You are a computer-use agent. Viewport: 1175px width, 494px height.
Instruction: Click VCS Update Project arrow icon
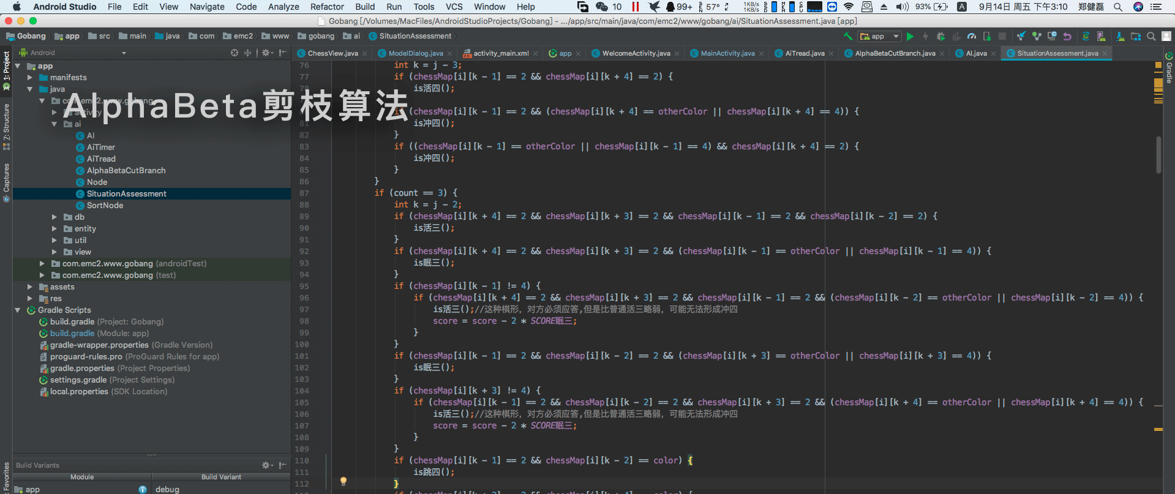tap(1021, 36)
